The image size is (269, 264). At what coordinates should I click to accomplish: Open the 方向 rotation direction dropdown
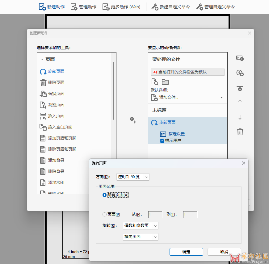(133, 177)
